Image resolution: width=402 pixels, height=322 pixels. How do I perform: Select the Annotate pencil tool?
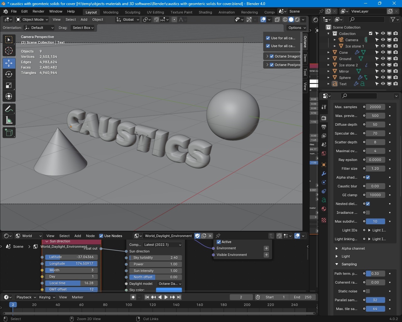pos(9,109)
